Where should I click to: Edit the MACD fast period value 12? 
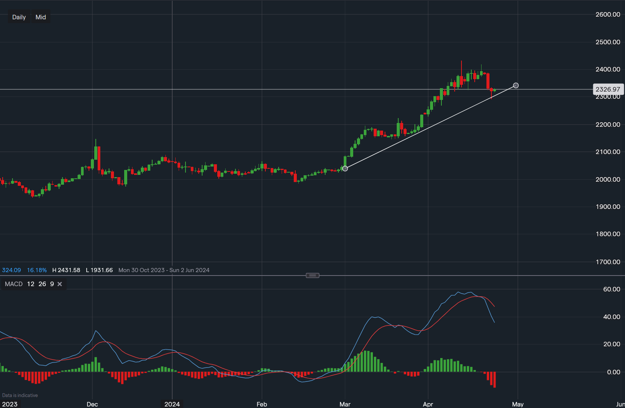[x=31, y=284]
